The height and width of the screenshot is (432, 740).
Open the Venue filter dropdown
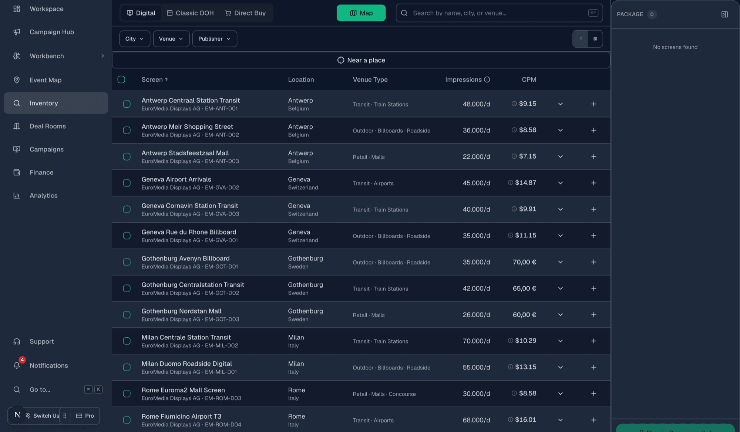[171, 39]
